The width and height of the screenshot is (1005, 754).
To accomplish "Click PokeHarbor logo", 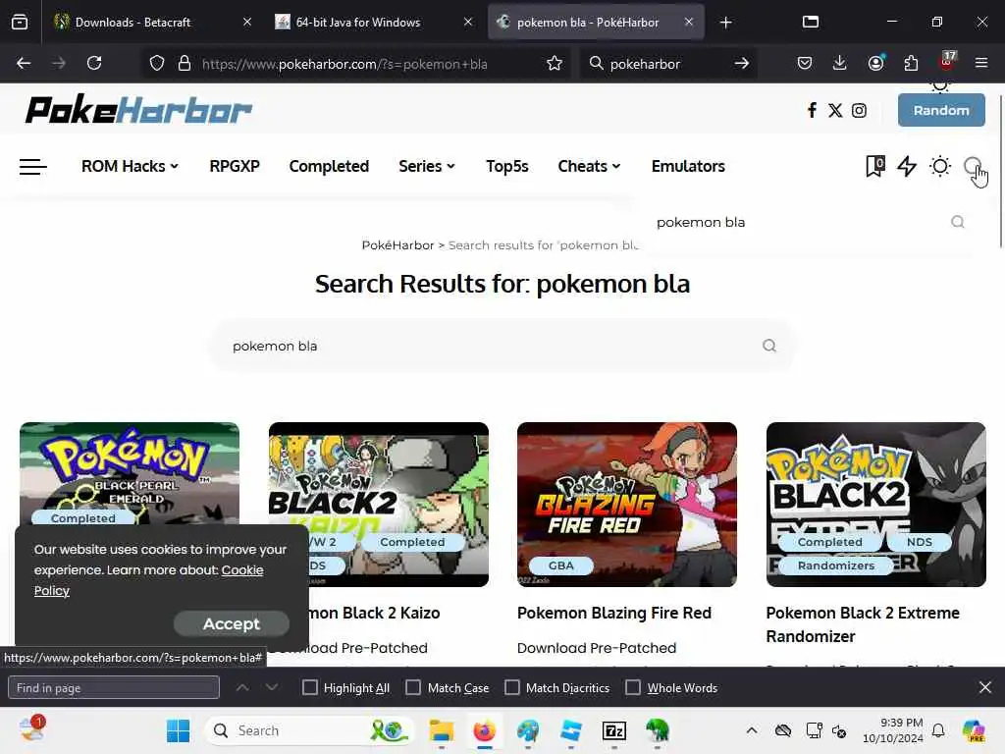I will pyautogui.click(x=138, y=110).
